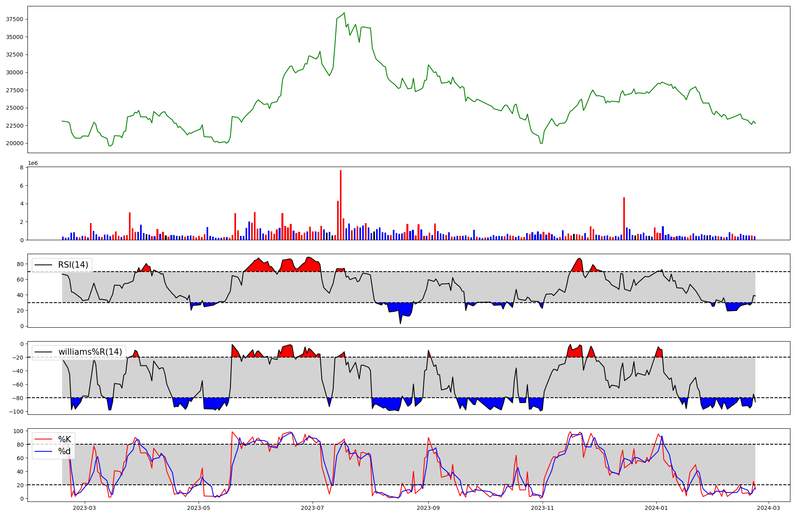The height and width of the screenshot is (517, 796).
Task: Click the 2024-01 x-axis date label
Action: (x=656, y=508)
